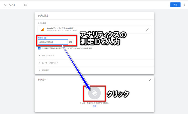Edit trigger using pencil icon
188x114 pixels.
coord(150,80)
